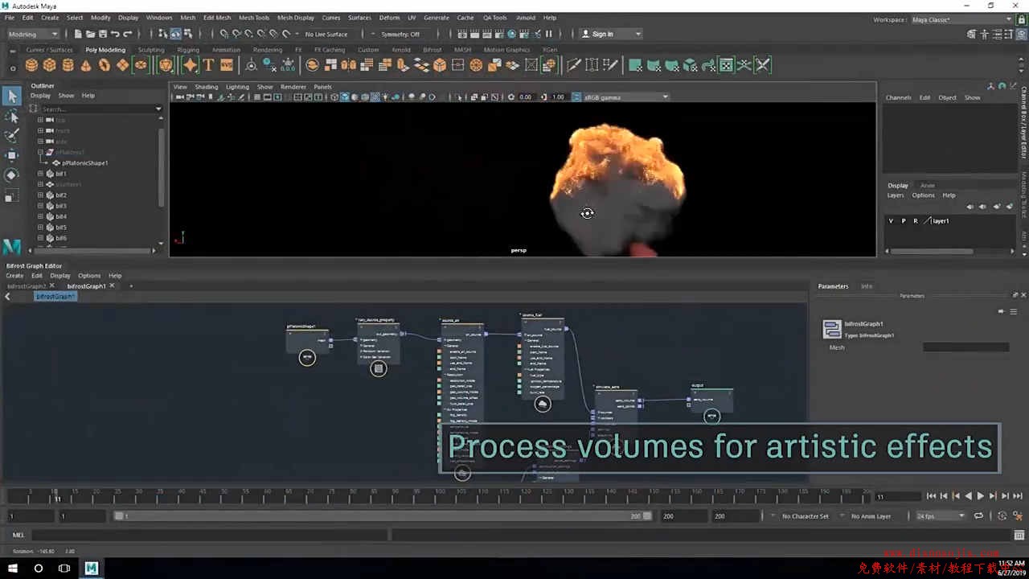Select pPlatonicShape1 in the Outliner
The image size is (1029, 579).
[x=84, y=163]
